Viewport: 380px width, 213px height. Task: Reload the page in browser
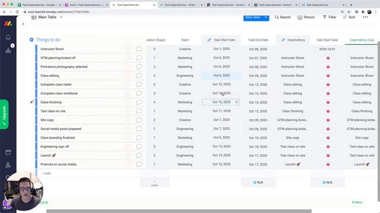(17, 12)
